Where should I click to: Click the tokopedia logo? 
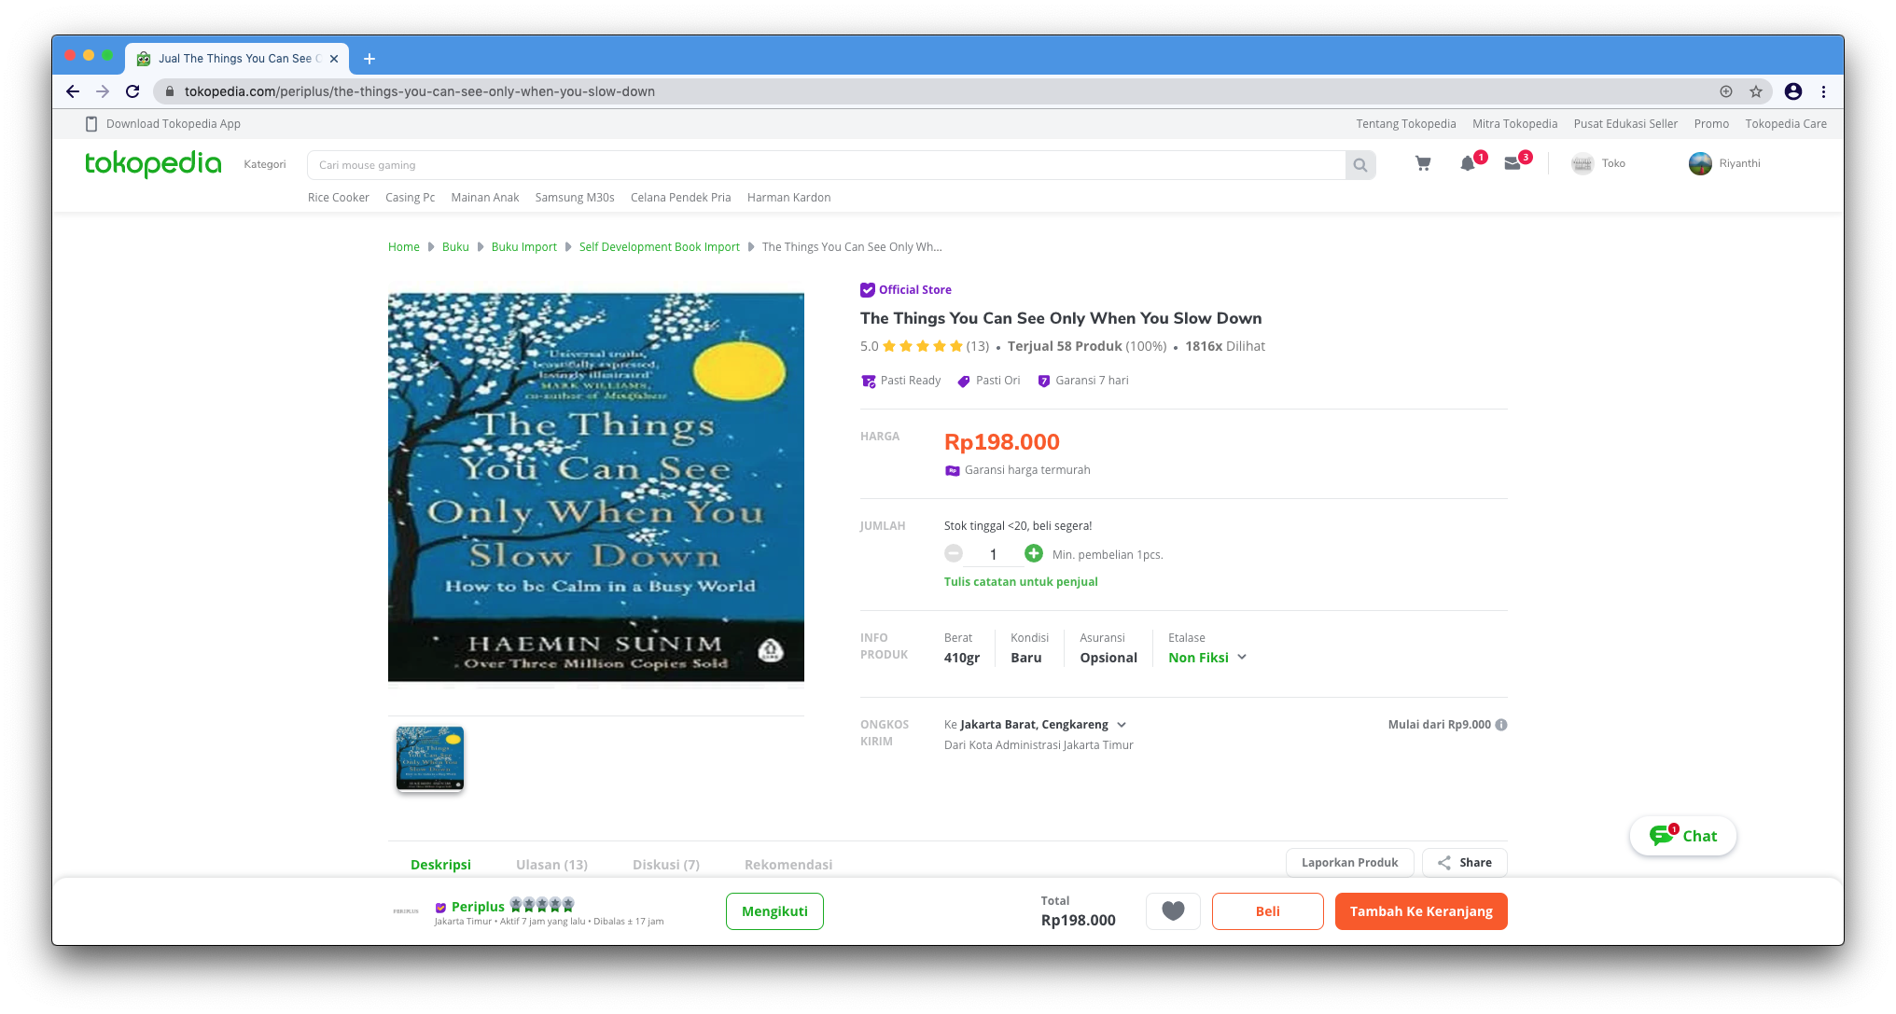click(153, 163)
